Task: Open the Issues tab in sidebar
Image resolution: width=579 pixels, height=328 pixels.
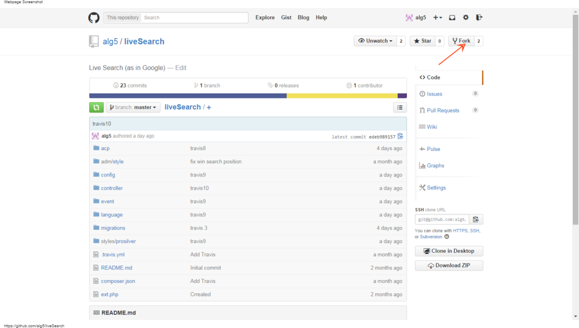Action: (x=434, y=94)
